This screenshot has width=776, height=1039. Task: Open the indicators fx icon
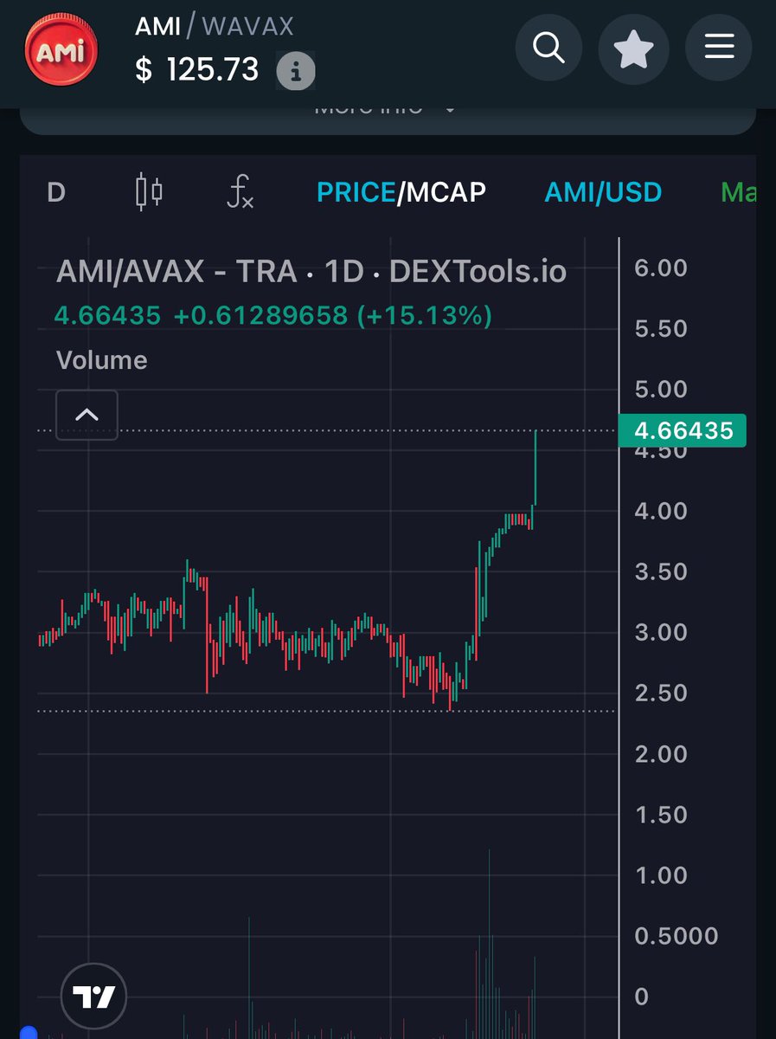pyautogui.click(x=240, y=192)
